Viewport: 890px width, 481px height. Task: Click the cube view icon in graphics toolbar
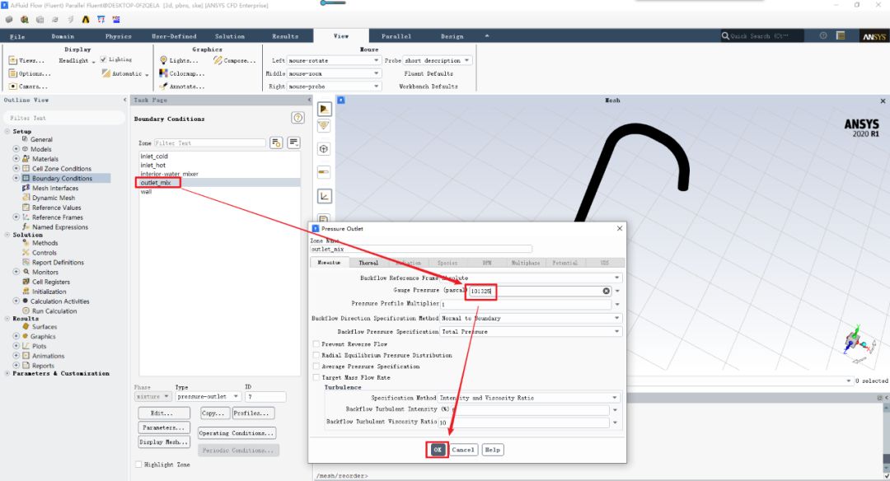[x=324, y=149]
